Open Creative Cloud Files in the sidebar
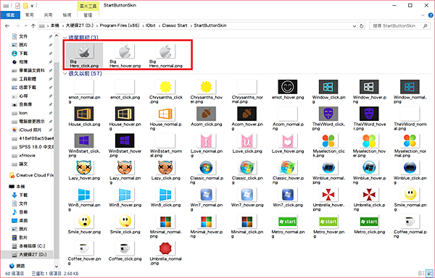Viewport: 435px width, 278px height. tap(31, 175)
